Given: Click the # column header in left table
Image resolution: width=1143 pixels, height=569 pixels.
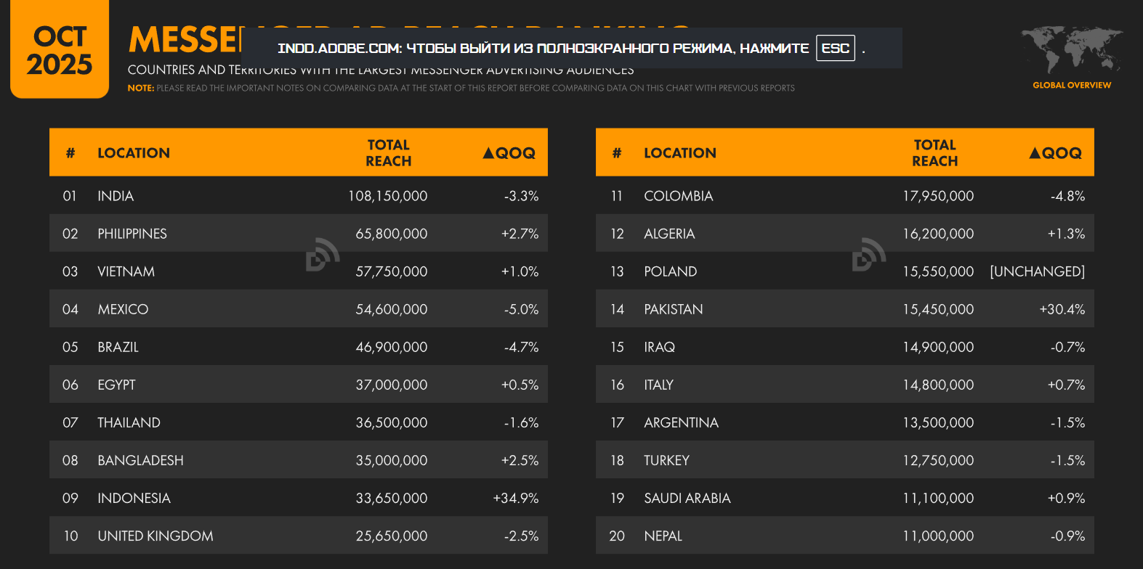Looking at the screenshot, I should (x=70, y=153).
